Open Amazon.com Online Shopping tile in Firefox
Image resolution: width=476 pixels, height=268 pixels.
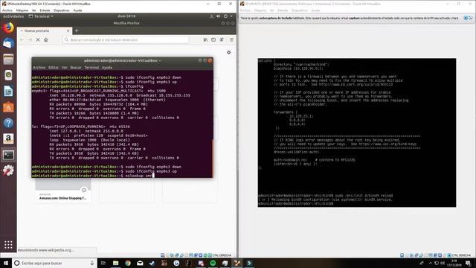(x=63, y=191)
